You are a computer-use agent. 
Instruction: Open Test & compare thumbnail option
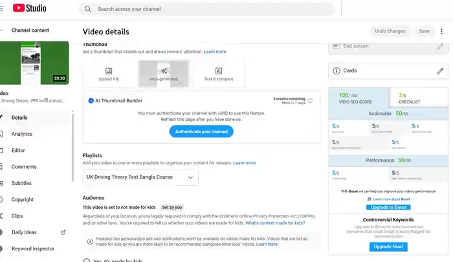point(219,74)
